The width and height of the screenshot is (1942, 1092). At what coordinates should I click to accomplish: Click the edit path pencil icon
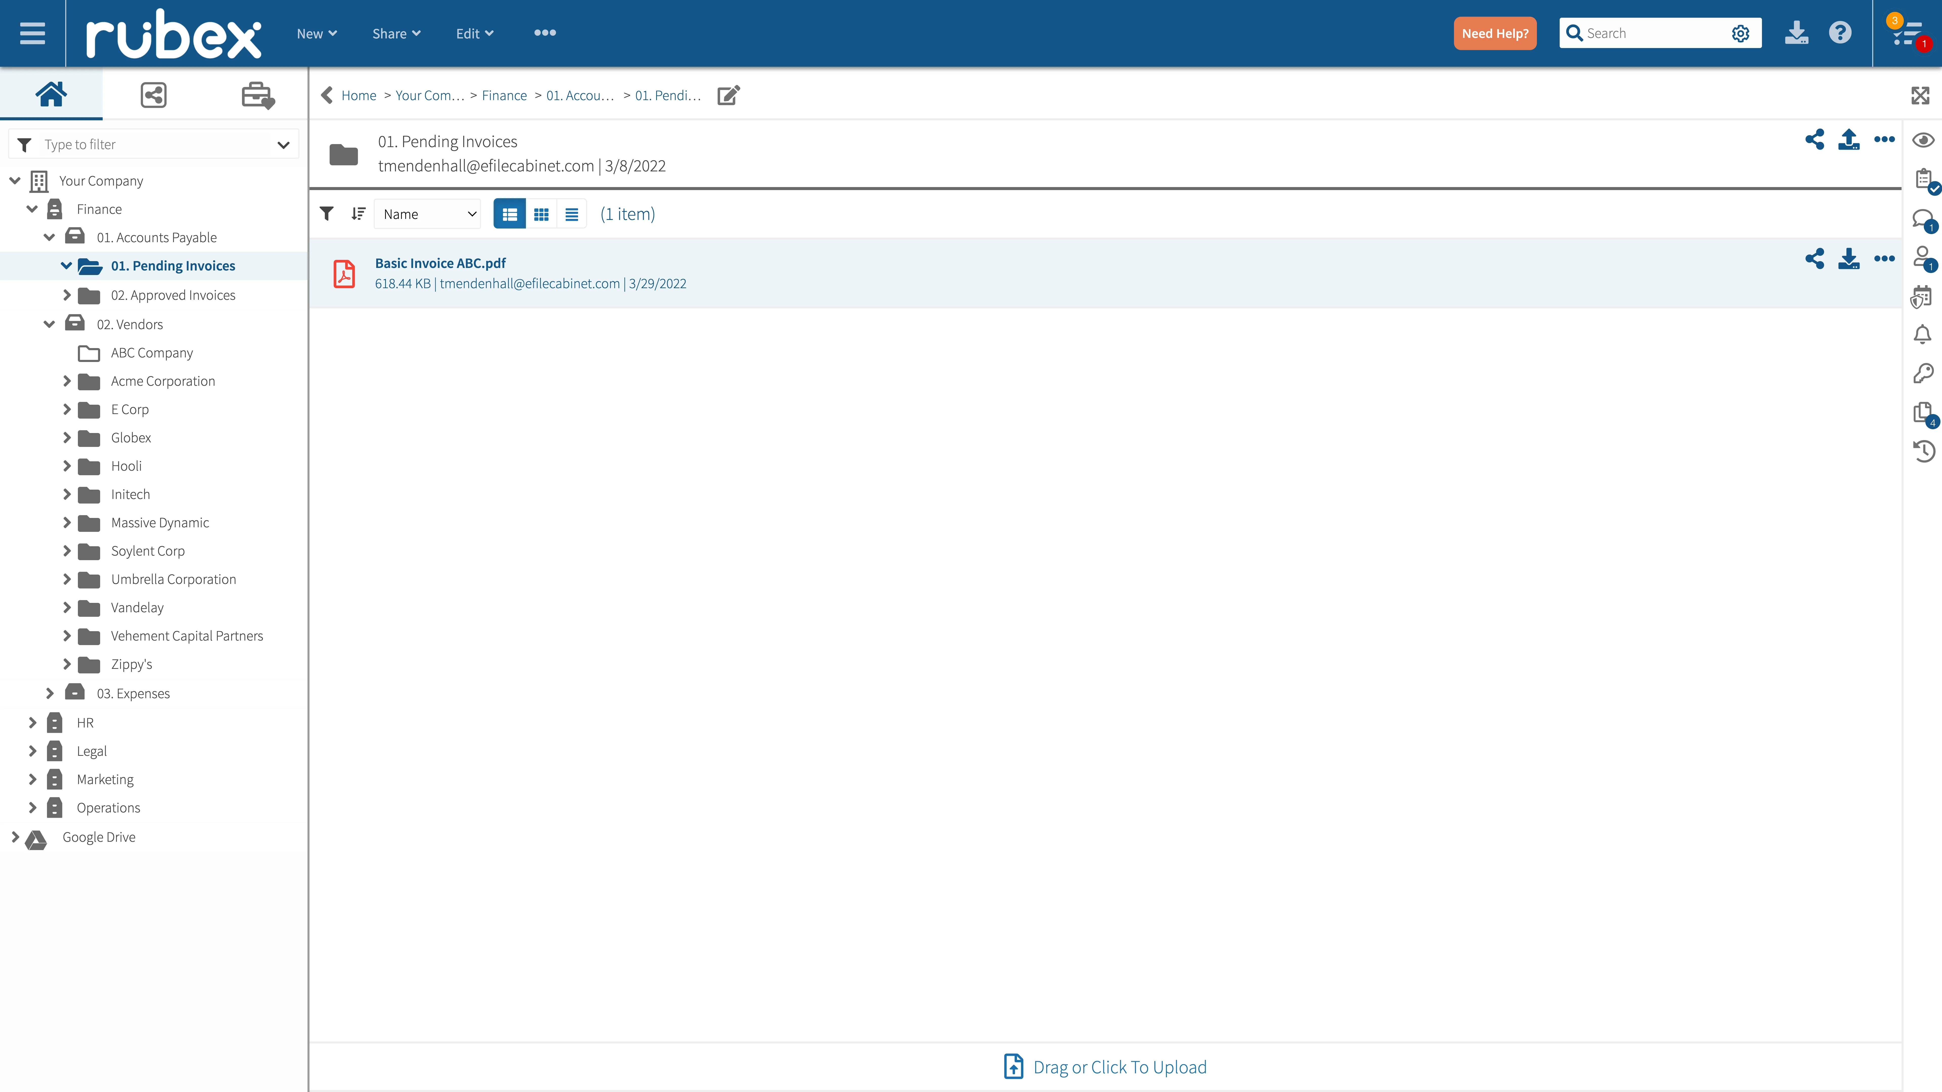click(x=728, y=95)
